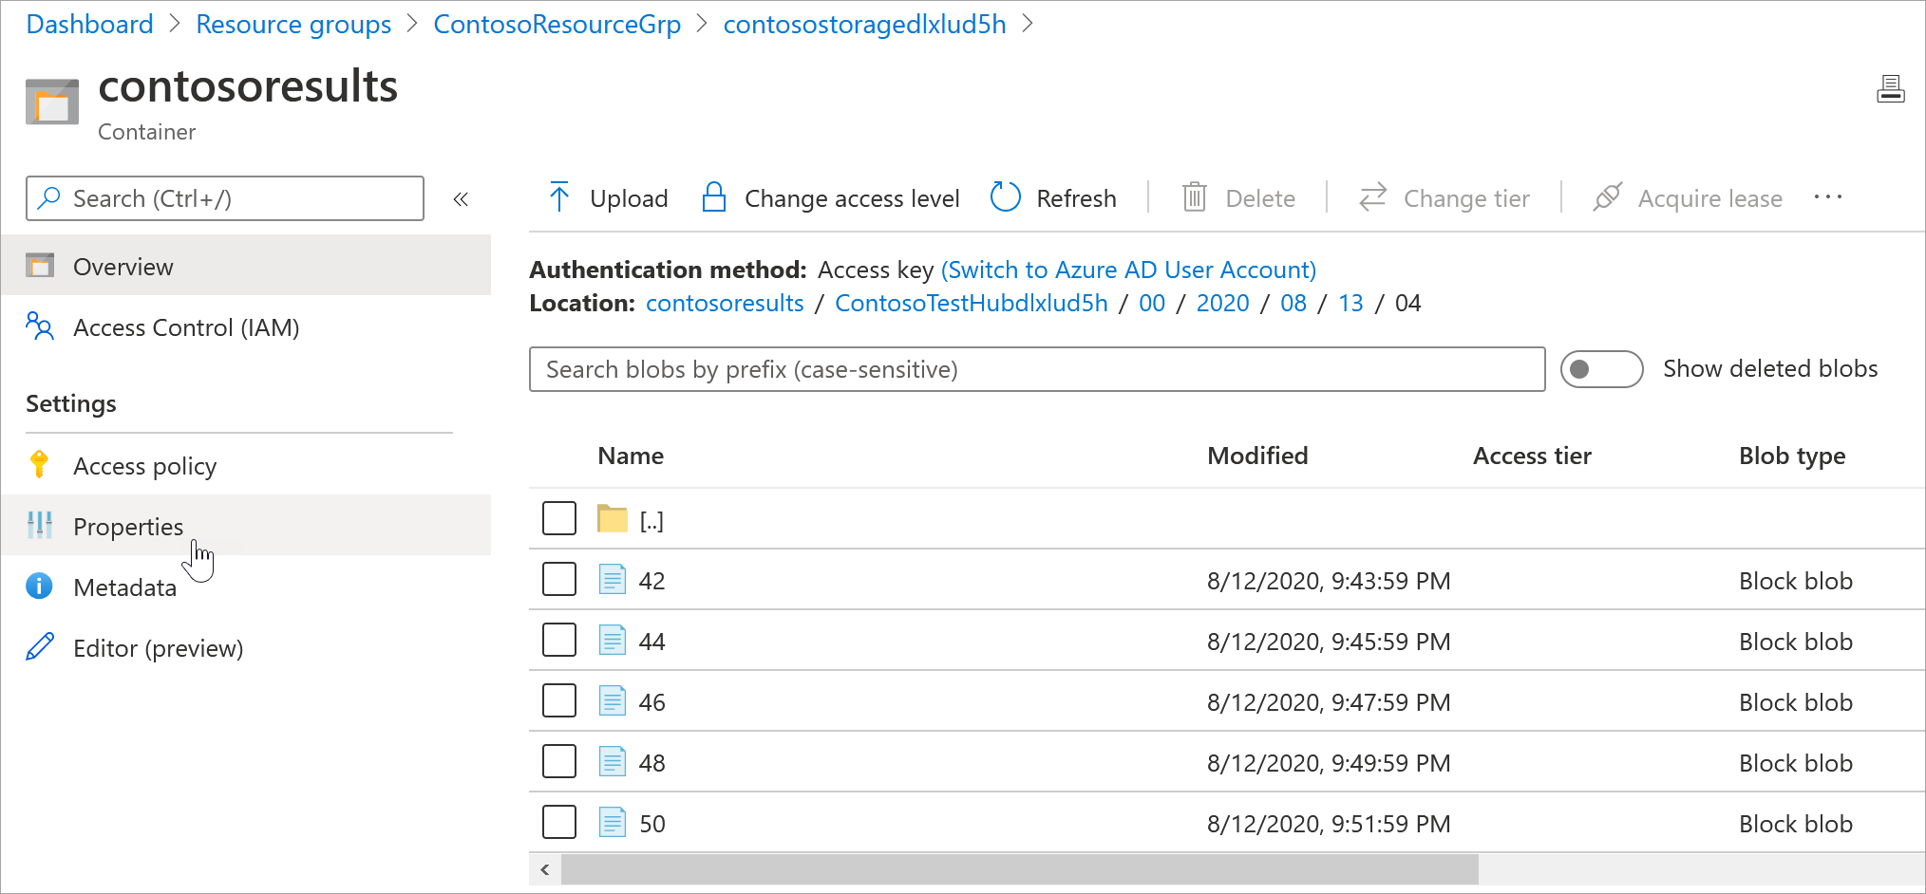
Task: Click the Delete trash can icon
Action: pyautogui.click(x=1194, y=197)
